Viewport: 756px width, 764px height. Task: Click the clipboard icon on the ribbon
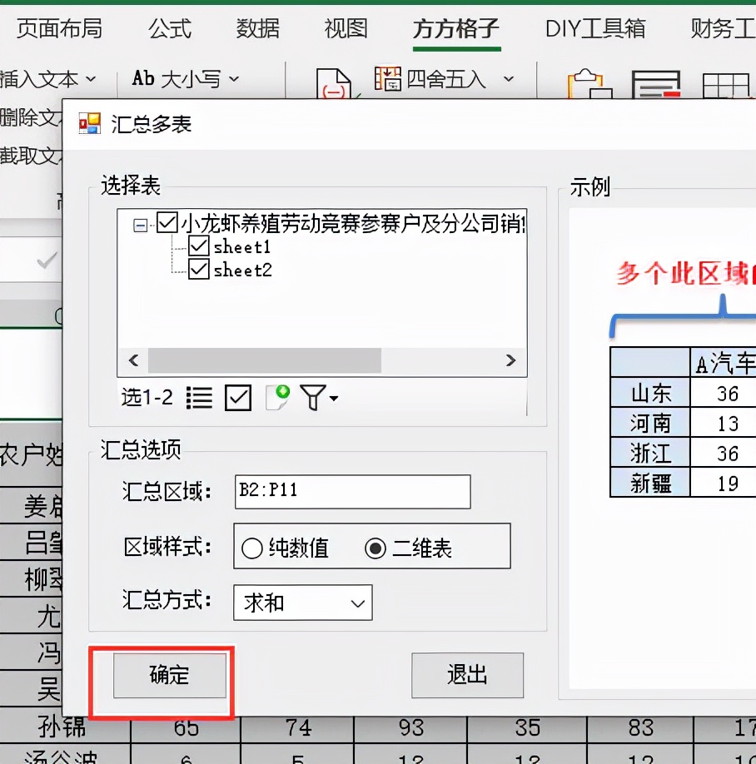[x=588, y=83]
